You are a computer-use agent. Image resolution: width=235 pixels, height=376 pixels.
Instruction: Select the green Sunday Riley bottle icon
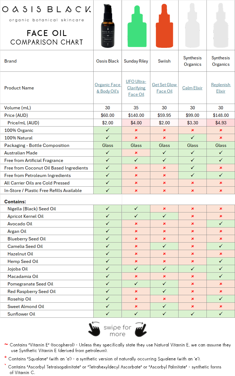pos(136,26)
